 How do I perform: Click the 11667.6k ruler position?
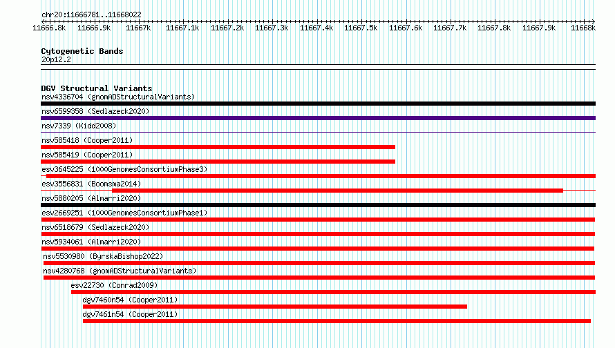pyautogui.click(x=406, y=28)
